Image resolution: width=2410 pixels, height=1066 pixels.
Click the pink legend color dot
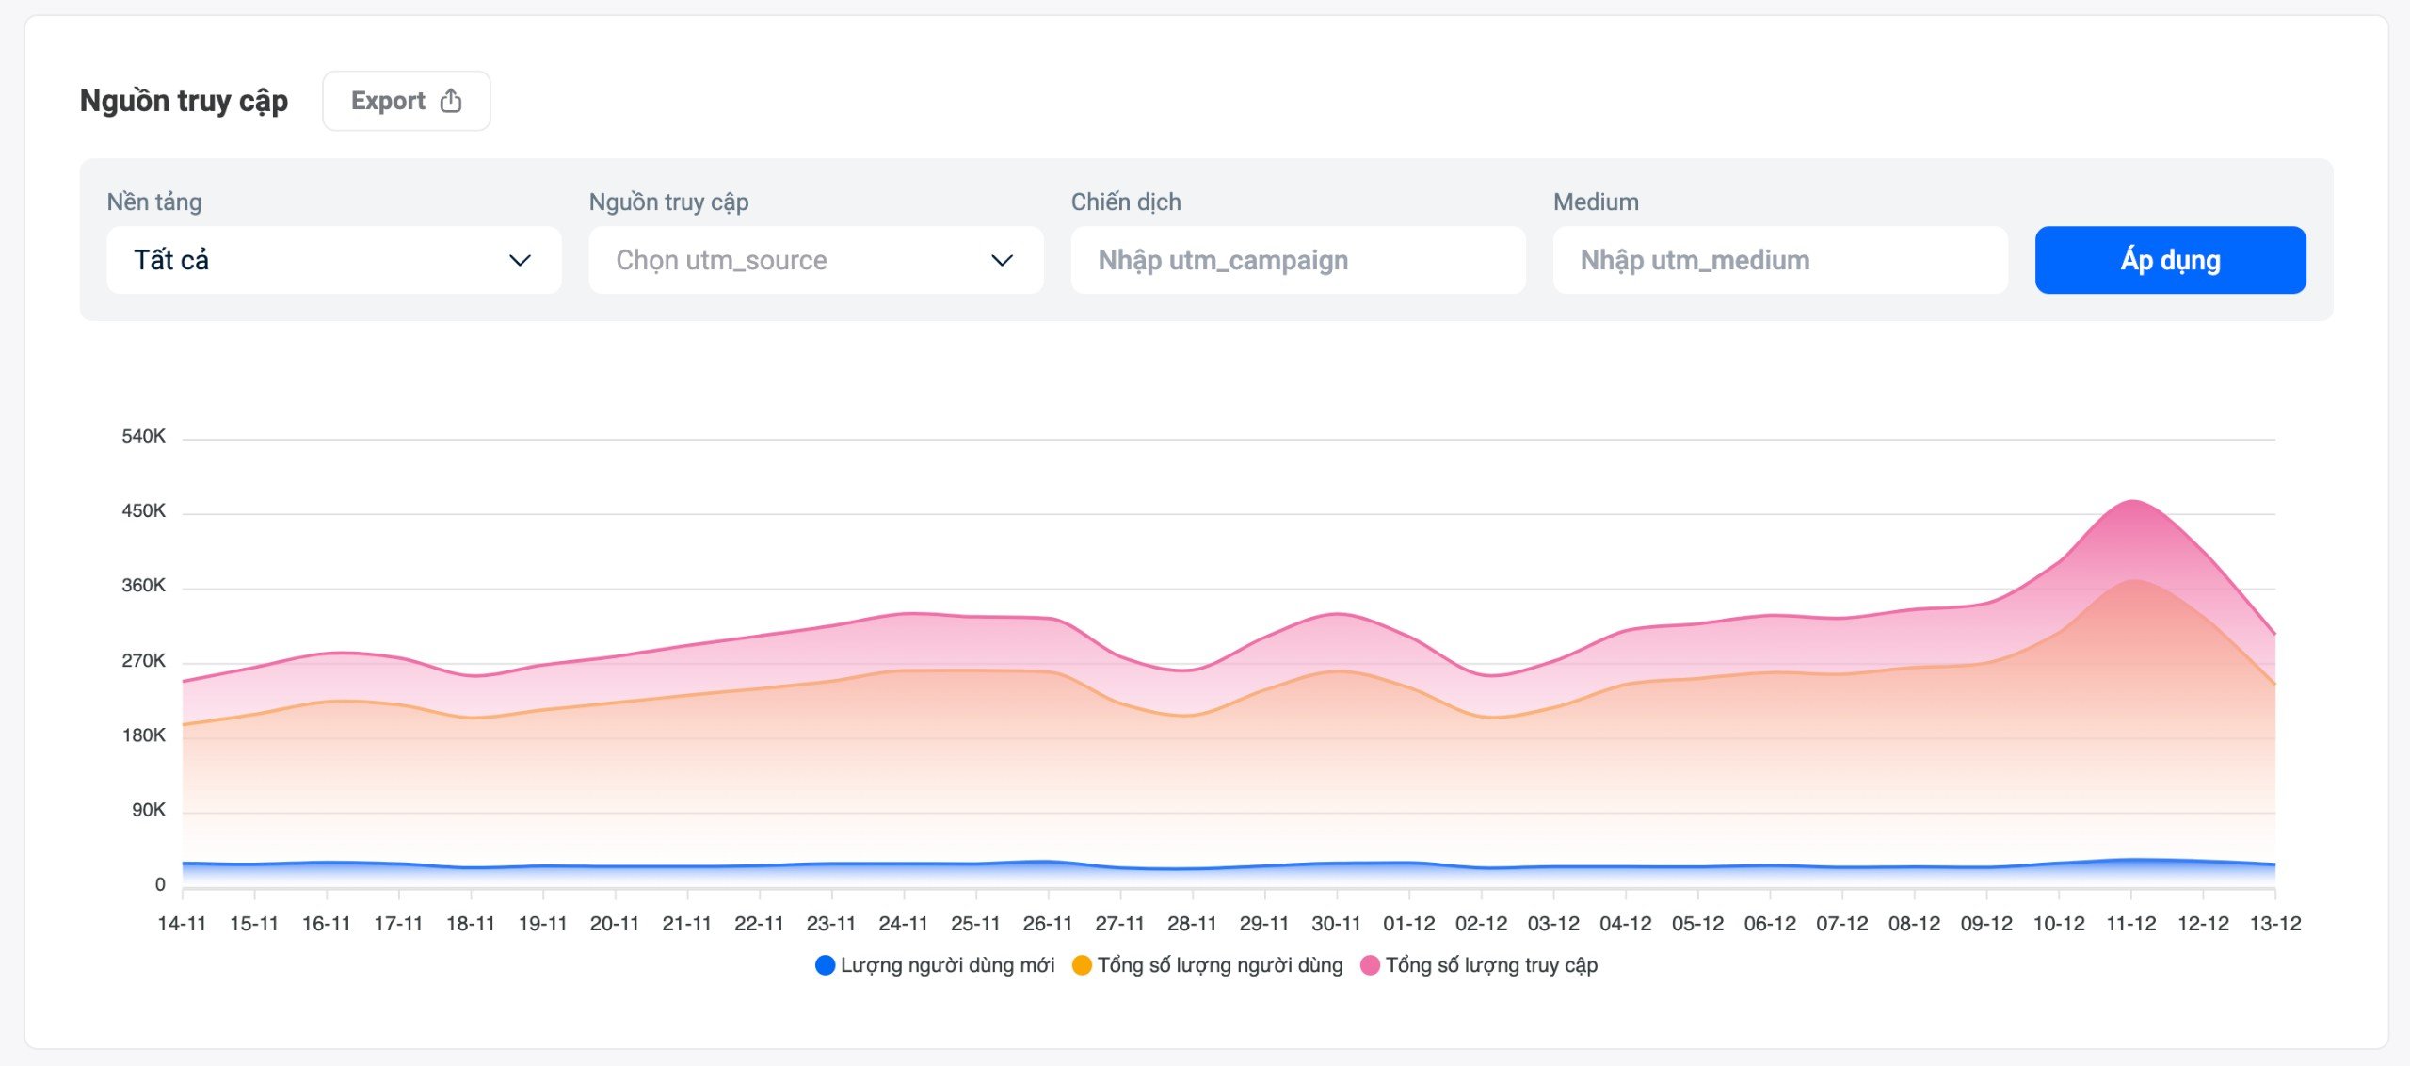tap(1370, 965)
